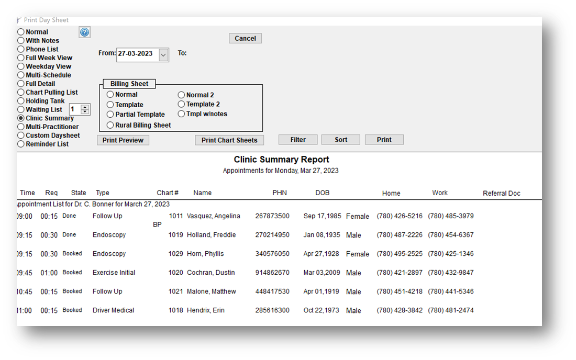Image resolution: width=576 pixels, height=360 pixels.
Task: Click the Driver Medical appointment type
Action: 113,310
